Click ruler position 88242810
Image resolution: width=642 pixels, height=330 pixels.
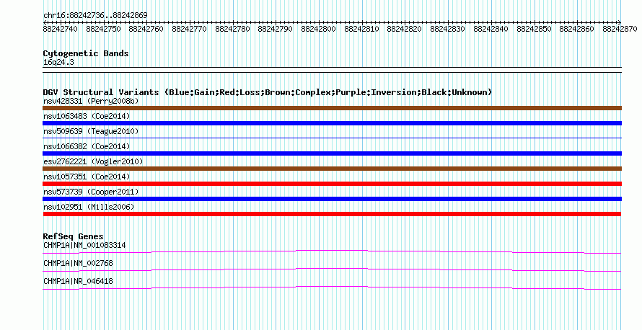[x=361, y=29]
